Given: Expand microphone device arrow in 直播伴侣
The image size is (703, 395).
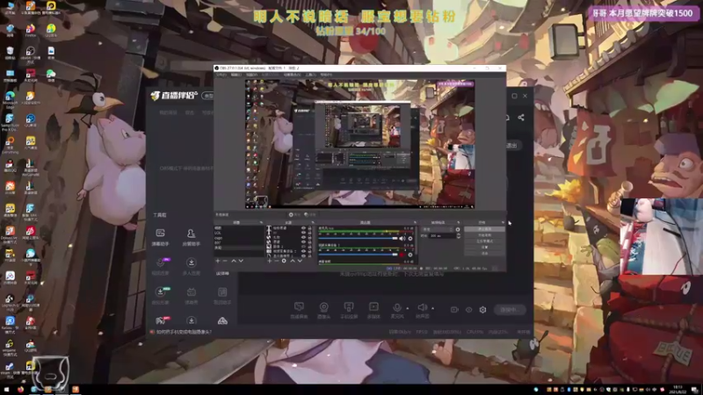Looking at the screenshot, I should [407, 308].
